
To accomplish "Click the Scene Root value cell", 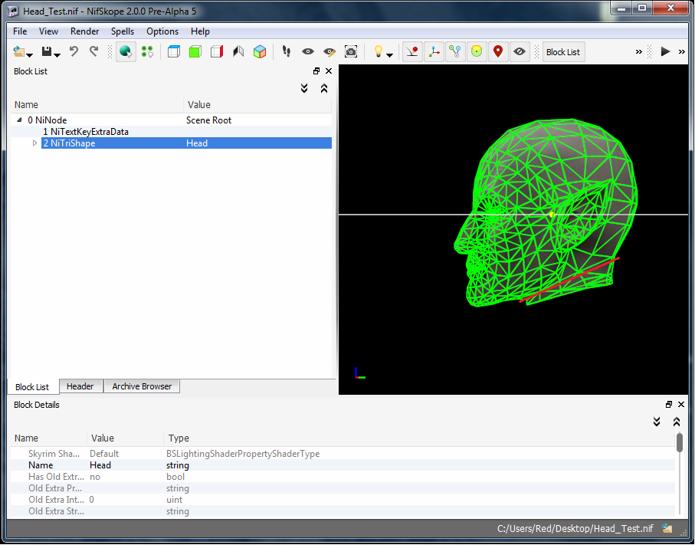I will point(208,120).
